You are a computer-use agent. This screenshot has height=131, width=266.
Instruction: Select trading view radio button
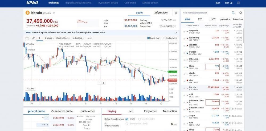(x=164, y=38)
